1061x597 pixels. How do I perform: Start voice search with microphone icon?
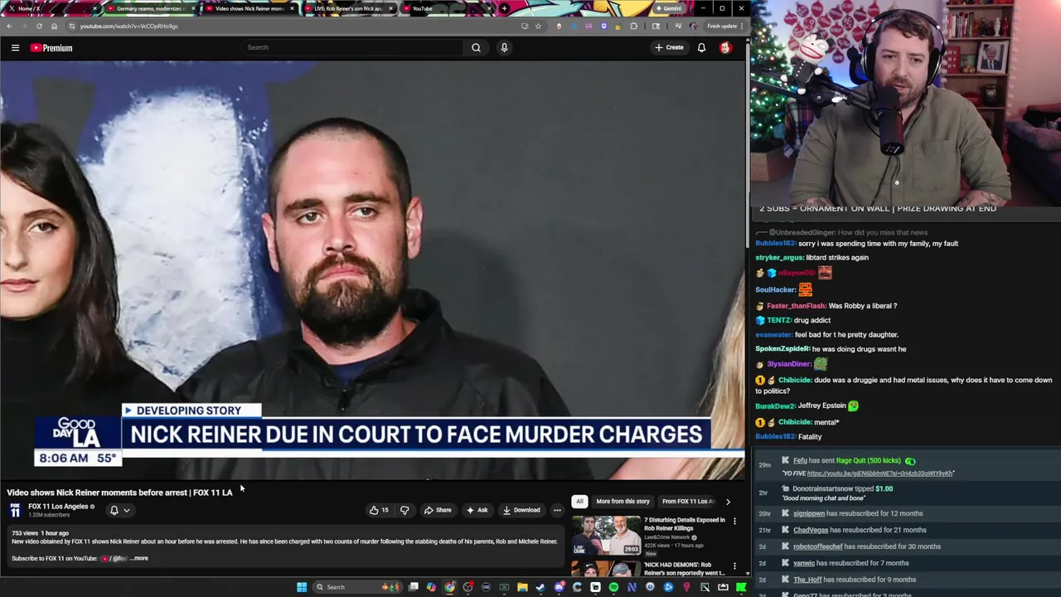point(504,47)
